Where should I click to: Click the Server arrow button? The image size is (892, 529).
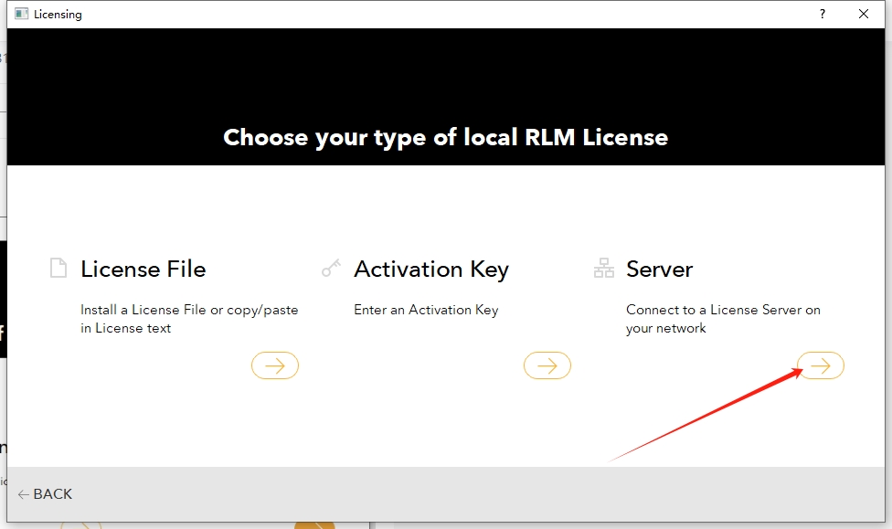[821, 365]
